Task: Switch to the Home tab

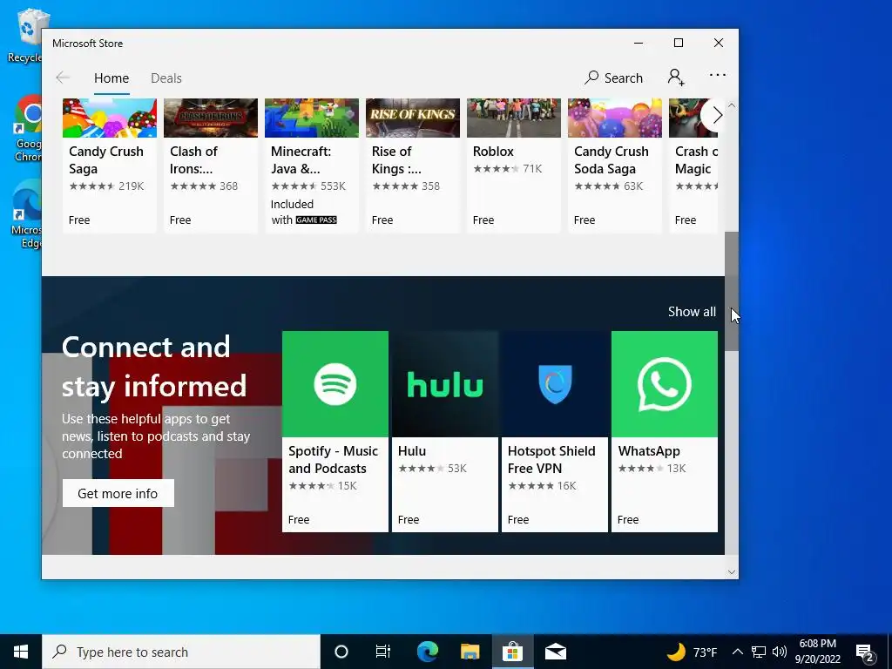Action: point(111,78)
